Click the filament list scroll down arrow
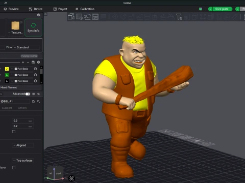The height and width of the screenshot is (183, 245). [x=41, y=82]
